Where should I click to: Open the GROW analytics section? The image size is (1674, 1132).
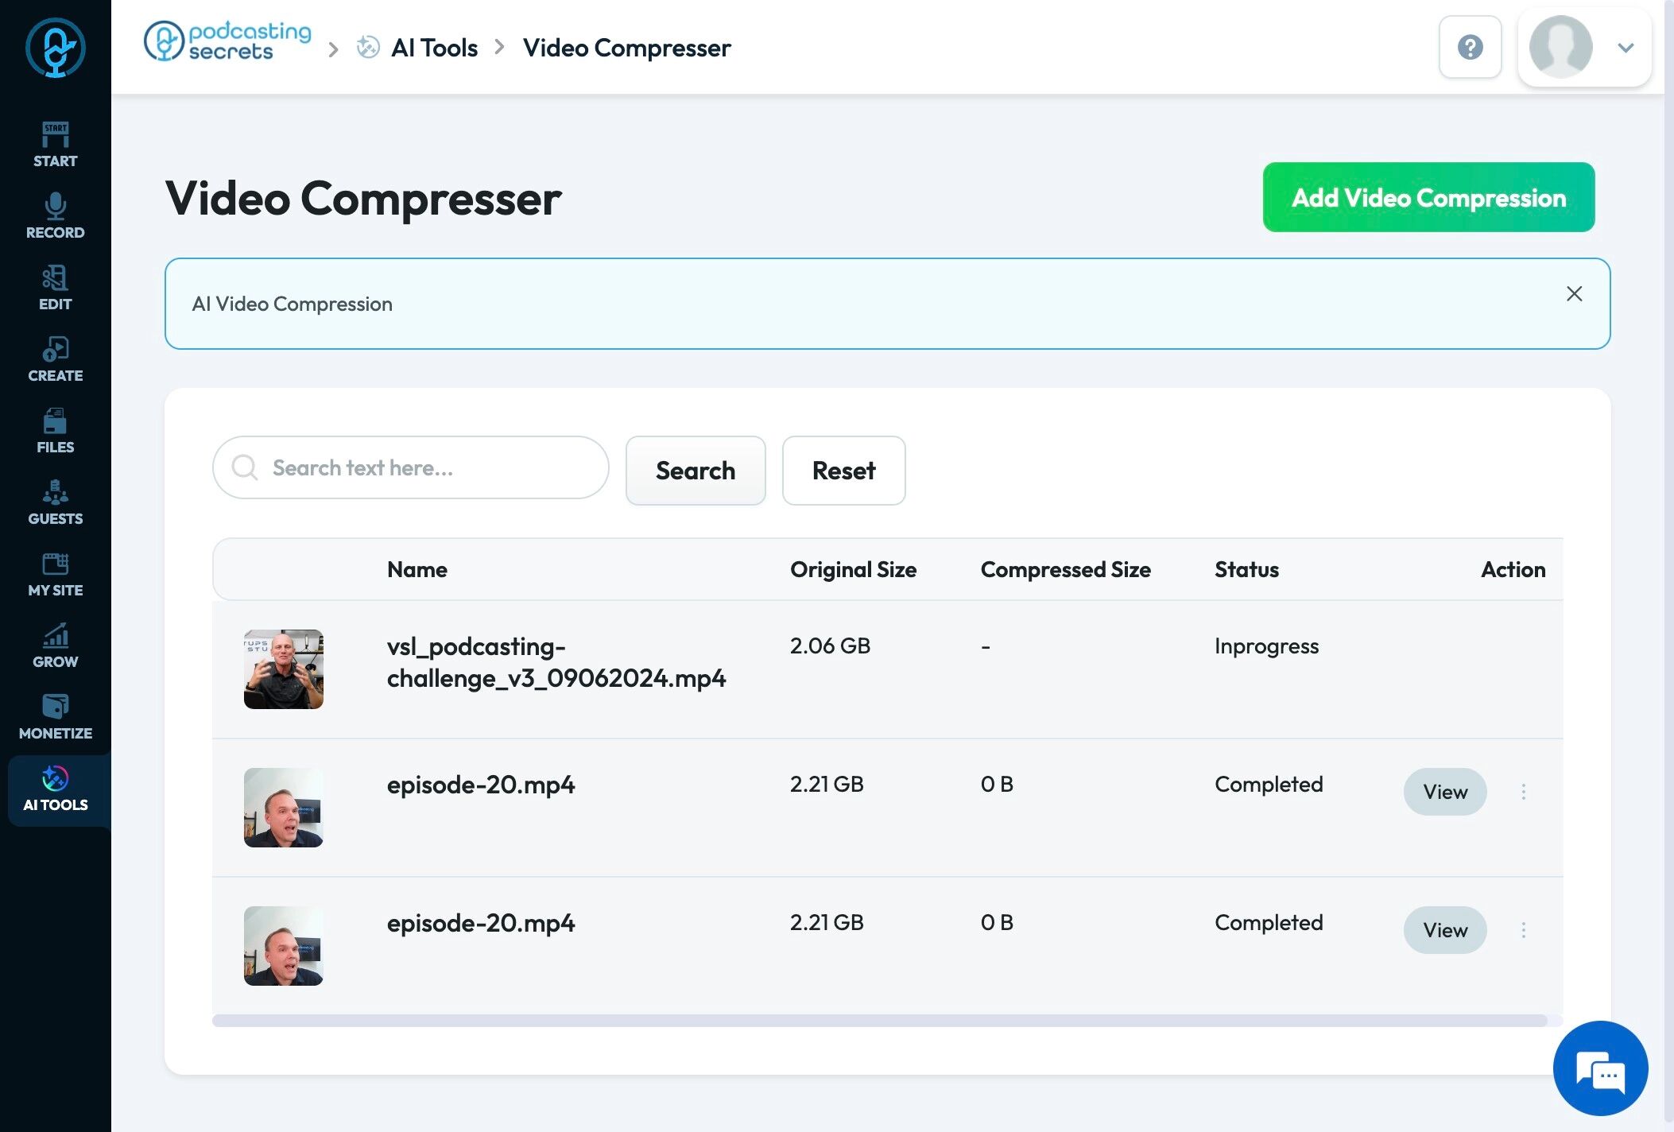(55, 645)
